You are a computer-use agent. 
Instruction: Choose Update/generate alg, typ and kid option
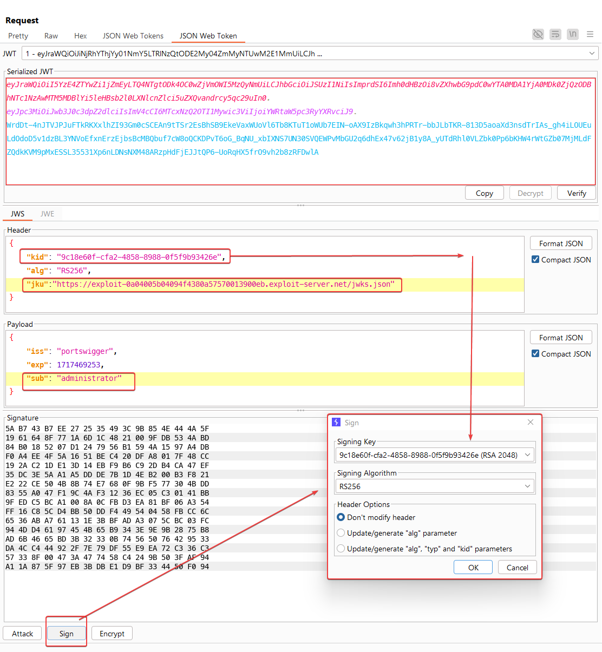[x=341, y=549]
